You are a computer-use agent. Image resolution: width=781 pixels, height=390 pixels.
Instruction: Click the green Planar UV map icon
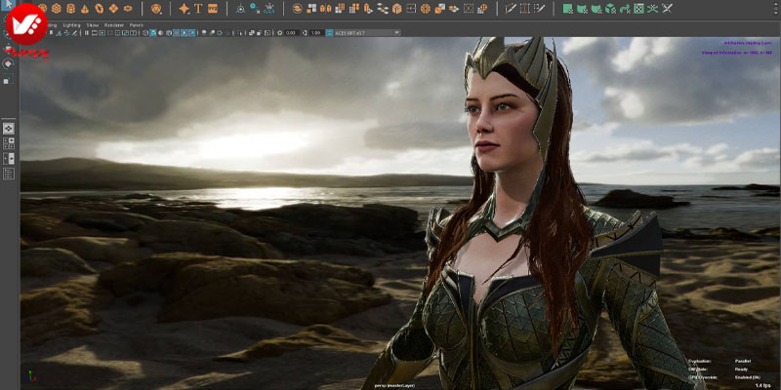(568, 9)
